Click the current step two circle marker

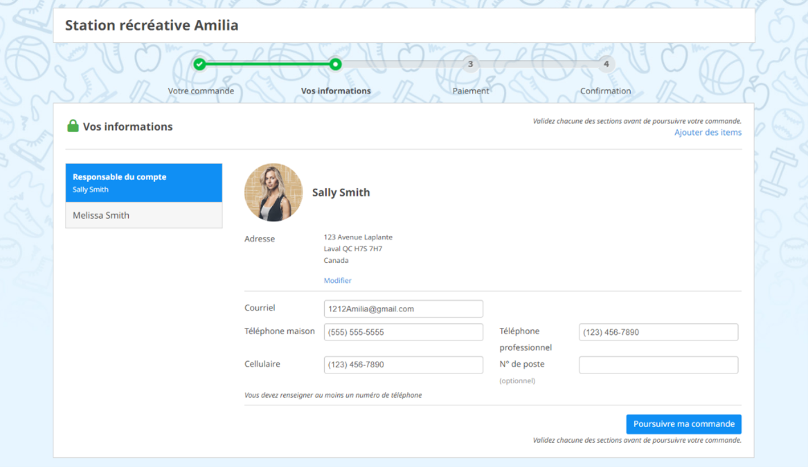pos(336,64)
